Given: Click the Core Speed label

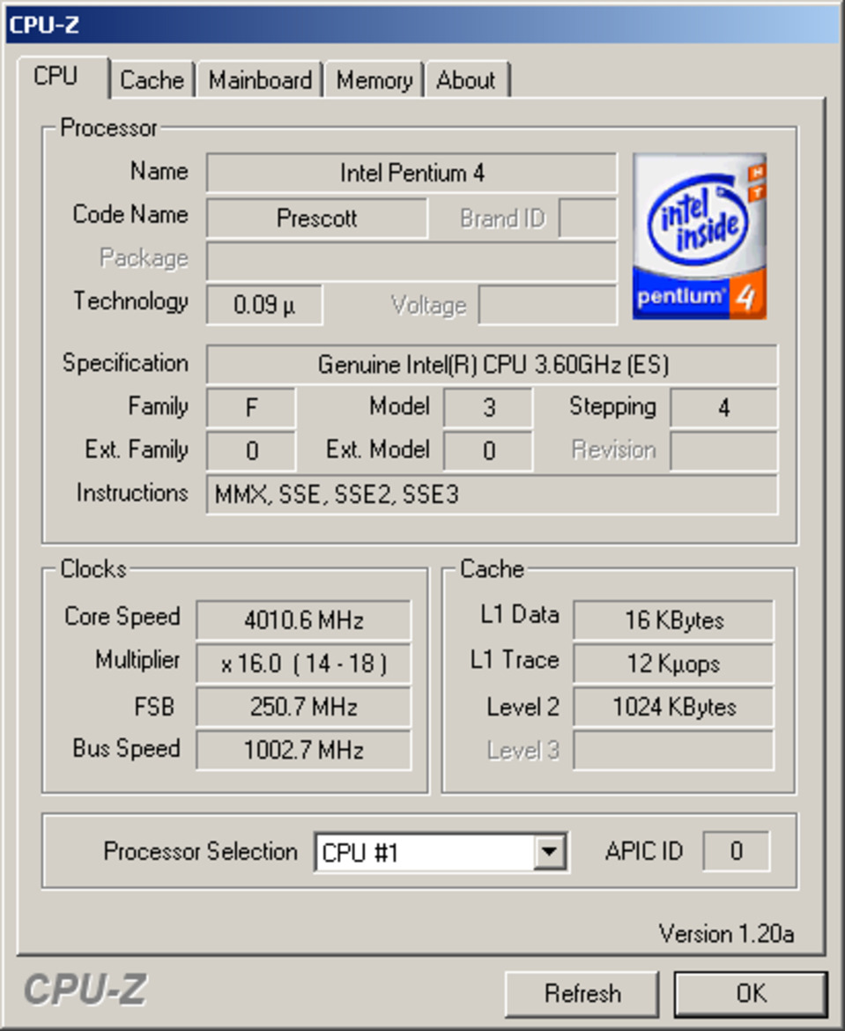Looking at the screenshot, I should (x=122, y=617).
